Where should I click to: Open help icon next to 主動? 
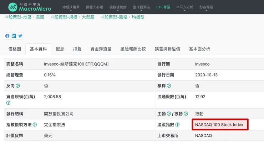169,114
